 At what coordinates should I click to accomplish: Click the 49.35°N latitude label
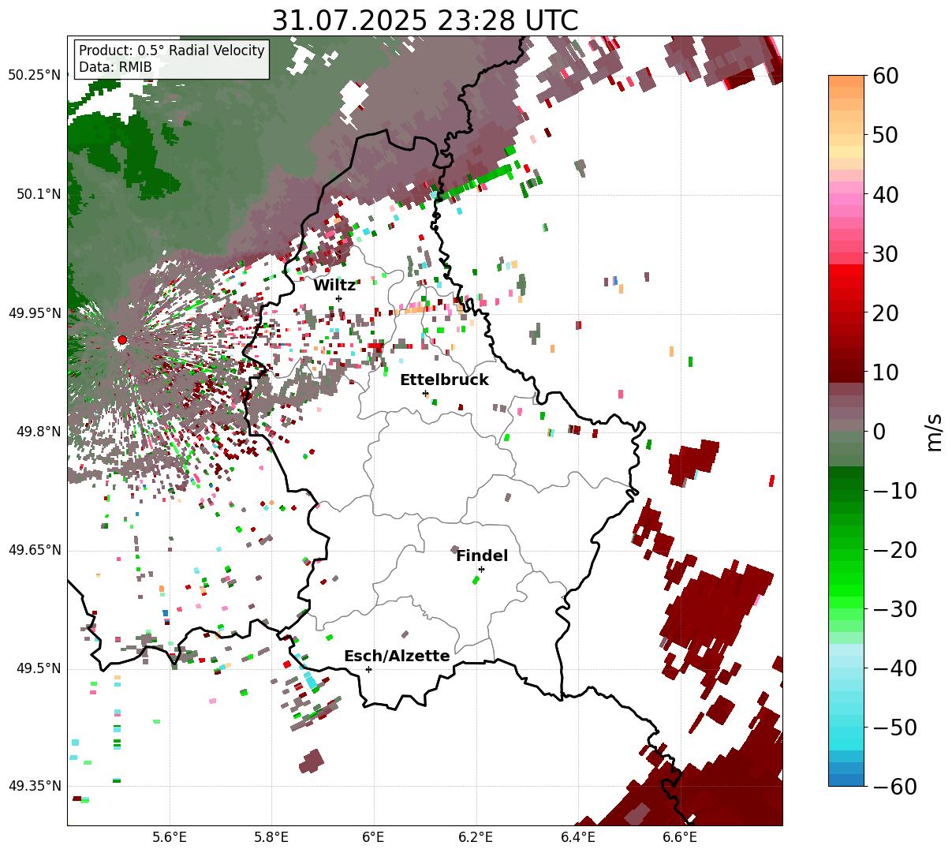tap(35, 786)
